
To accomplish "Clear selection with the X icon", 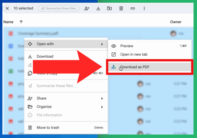I will click(7, 8).
